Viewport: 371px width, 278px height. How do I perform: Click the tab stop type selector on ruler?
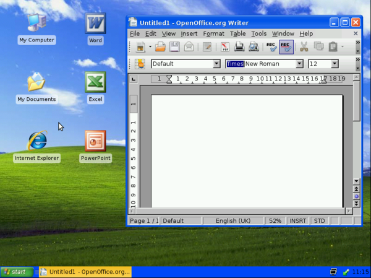click(134, 79)
